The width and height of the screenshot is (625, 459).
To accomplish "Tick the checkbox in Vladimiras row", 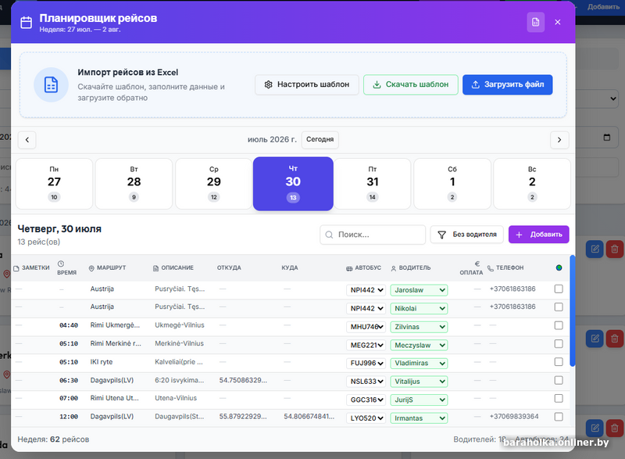I will (559, 362).
